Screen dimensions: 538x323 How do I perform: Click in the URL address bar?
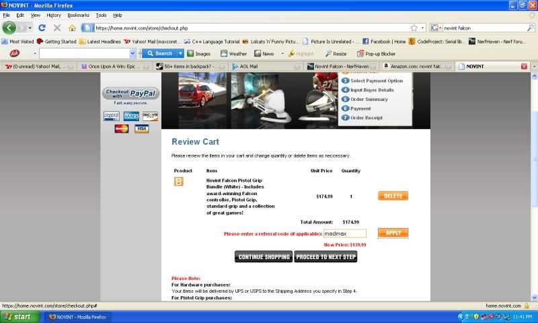(x=252, y=28)
